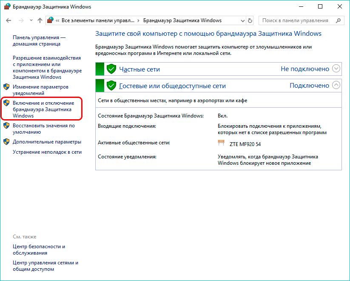Expand the 'Частные сети' section chevron
Viewport: 350px width, 281px height.
pyautogui.click(x=336, y=69)
